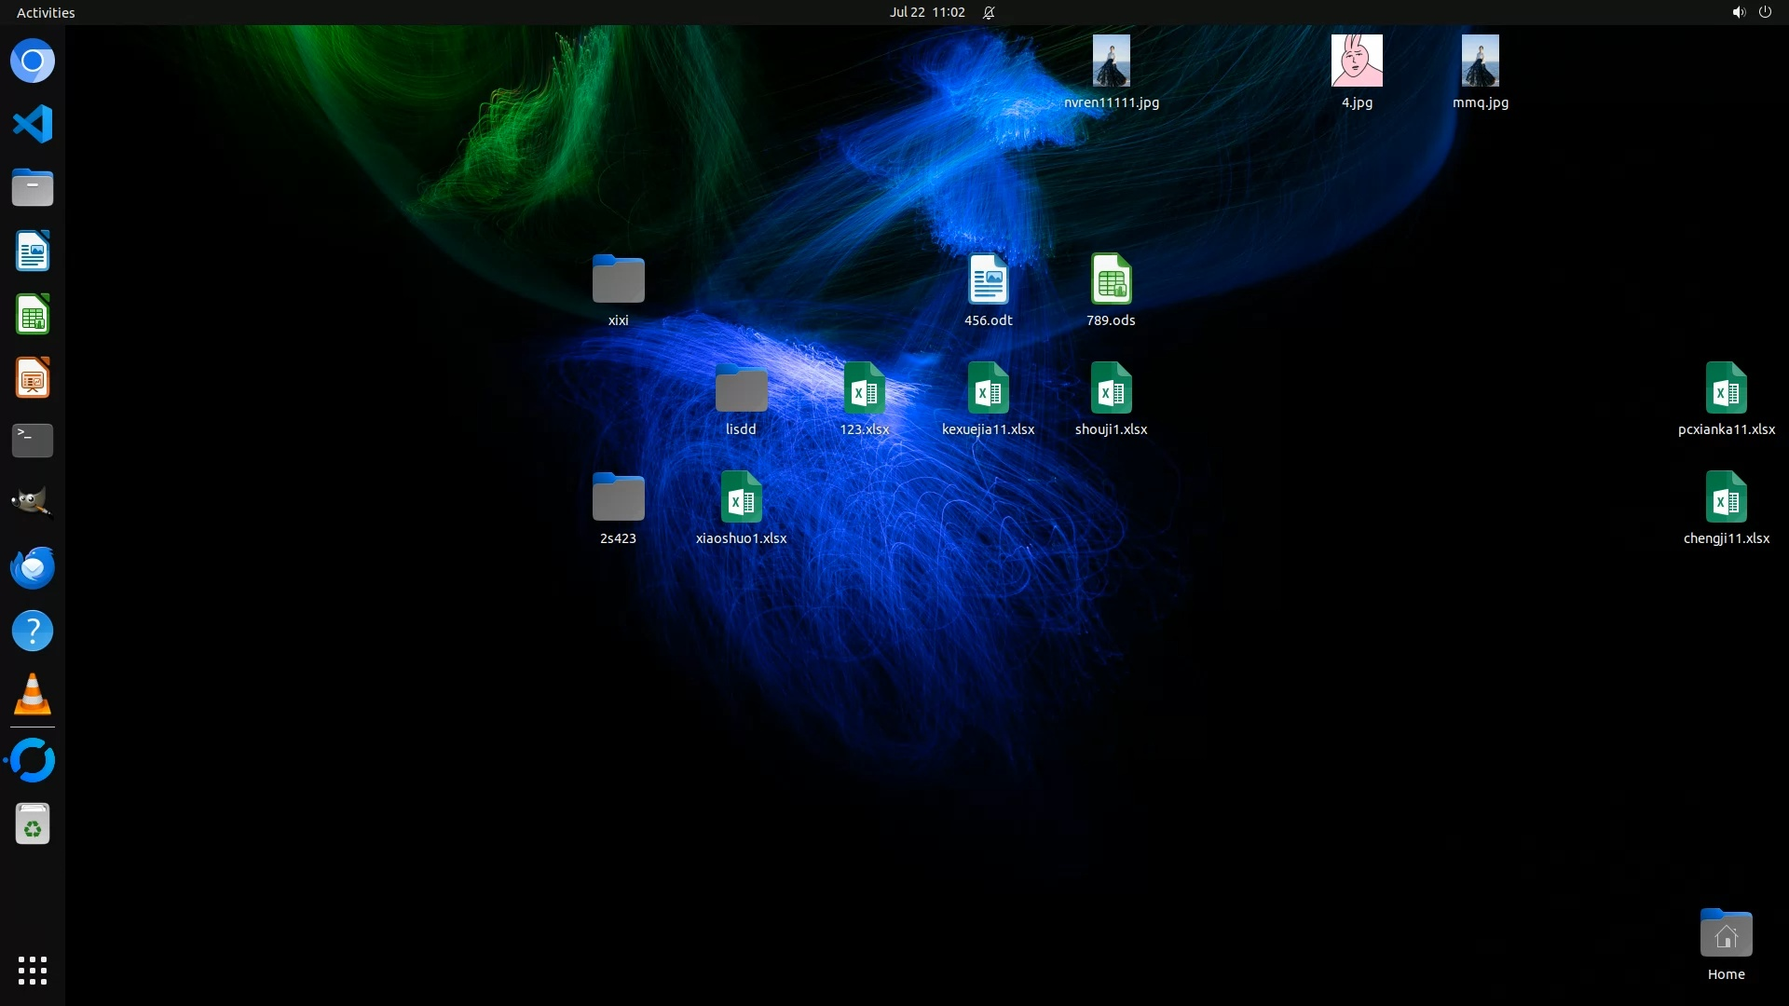Launch VLC media player from dock
Image resolution: width=1789 pixels, height=1006 pixels.
(33, 695)
